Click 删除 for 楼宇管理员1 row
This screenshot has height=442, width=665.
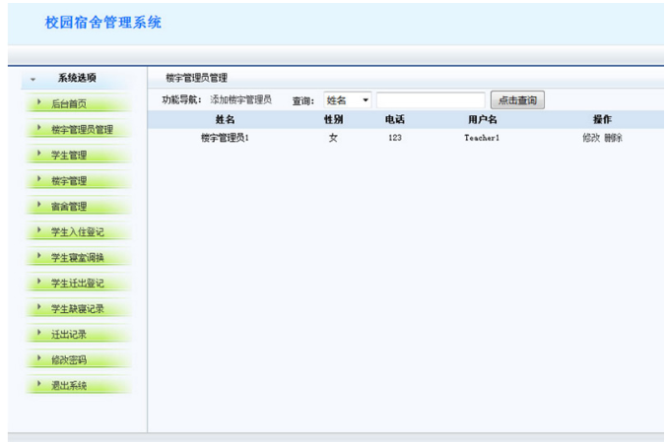tap(613, 138)
